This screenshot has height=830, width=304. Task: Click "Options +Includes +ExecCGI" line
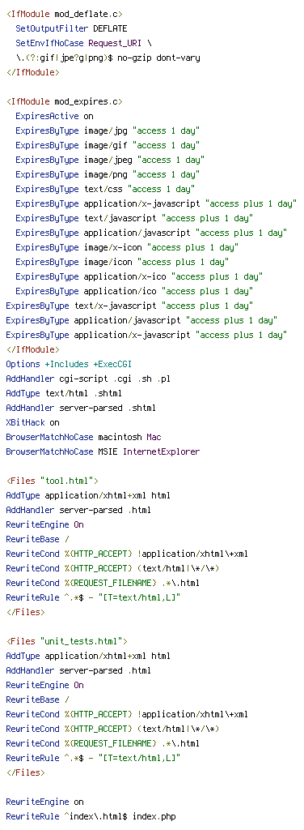point(69,364)
